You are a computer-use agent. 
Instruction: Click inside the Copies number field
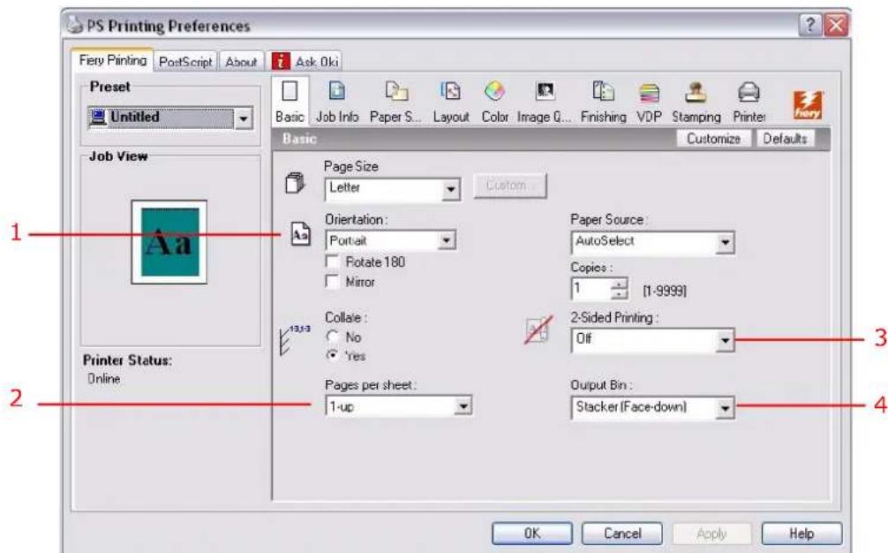591,288
